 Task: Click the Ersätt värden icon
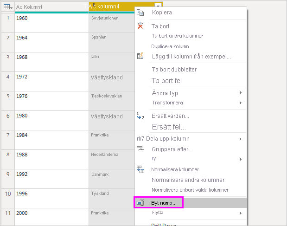click(140, 116)
